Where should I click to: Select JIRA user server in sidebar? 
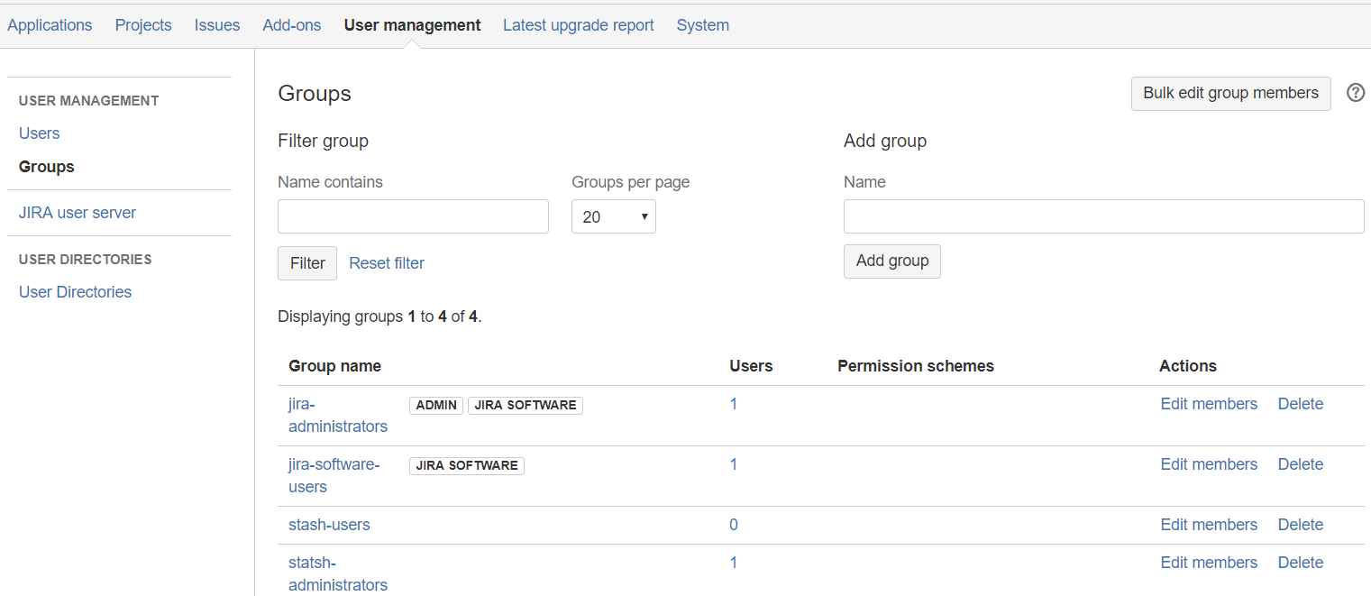78,213
